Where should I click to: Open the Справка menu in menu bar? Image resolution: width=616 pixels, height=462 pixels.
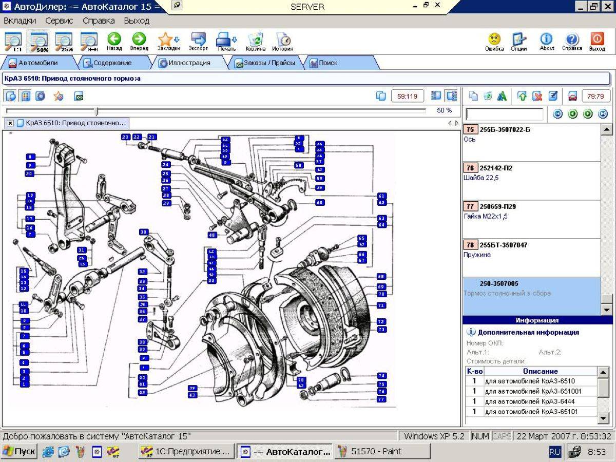point(99,21)
